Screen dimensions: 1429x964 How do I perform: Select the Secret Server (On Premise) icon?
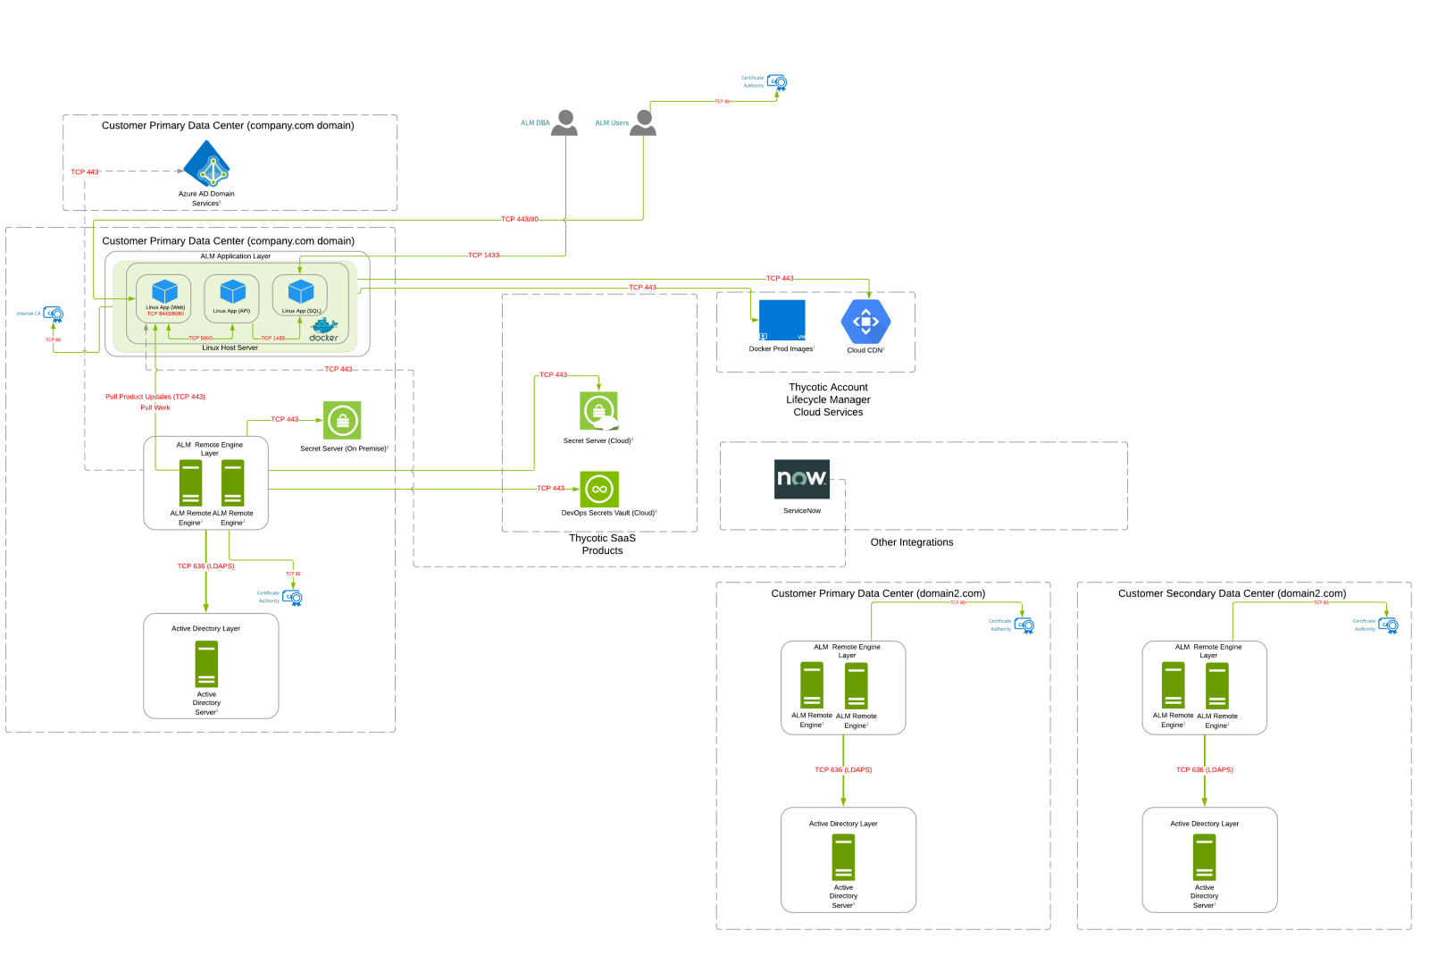[x=342, y=421]
